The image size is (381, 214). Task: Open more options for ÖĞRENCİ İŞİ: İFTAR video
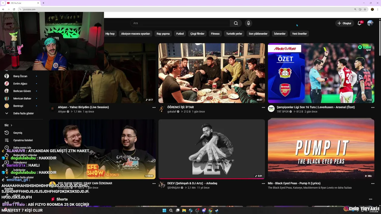[263, 107]
